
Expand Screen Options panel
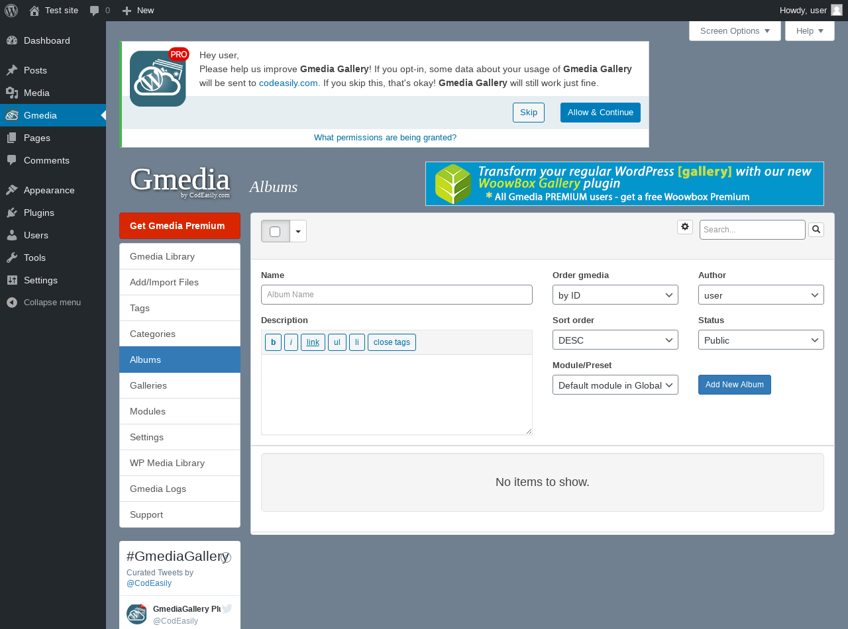click(735, 30)
